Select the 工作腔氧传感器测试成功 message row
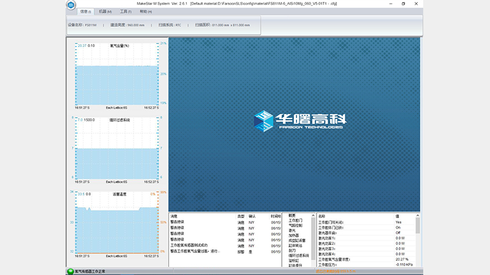 point(225,246)
